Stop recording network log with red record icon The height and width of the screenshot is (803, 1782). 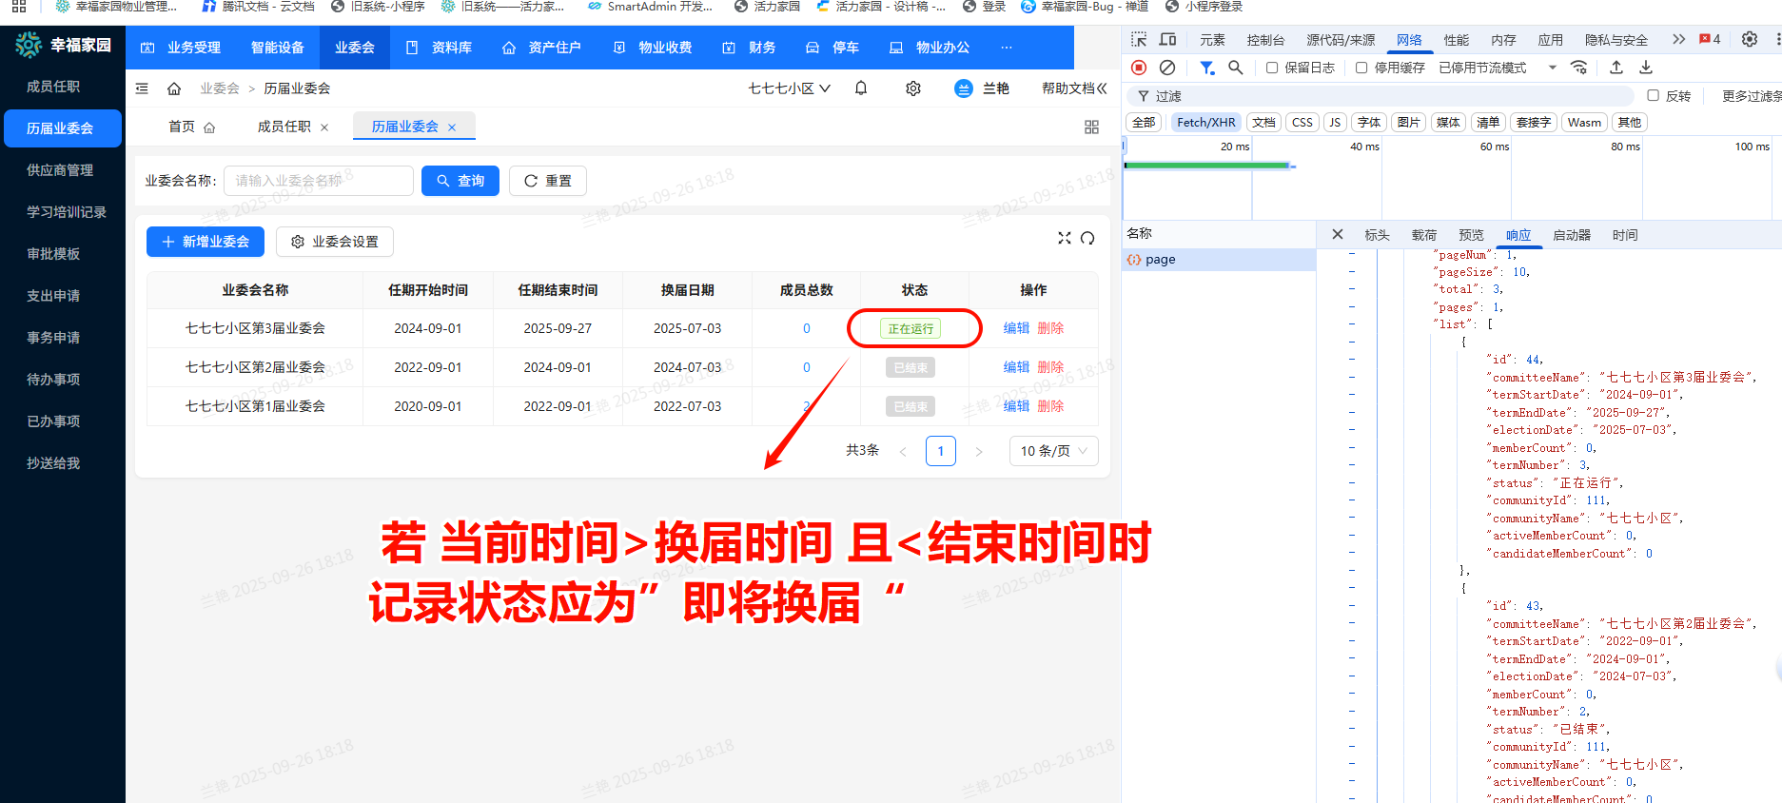(x=1139, y=68)
